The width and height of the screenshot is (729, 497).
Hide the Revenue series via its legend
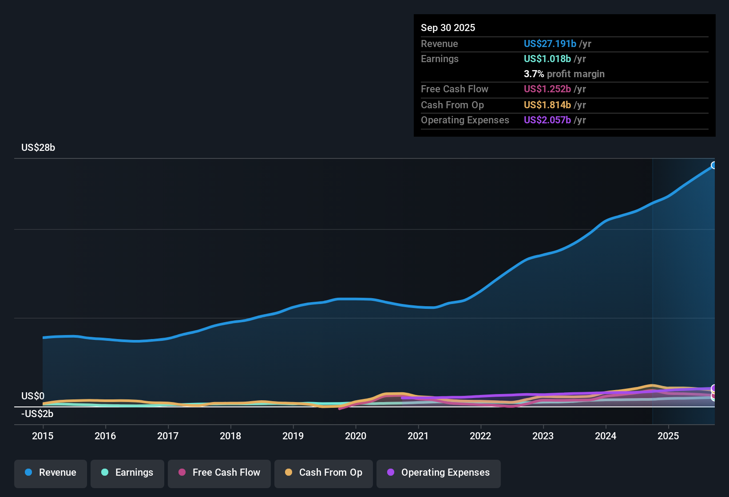(x=50, y=473)
